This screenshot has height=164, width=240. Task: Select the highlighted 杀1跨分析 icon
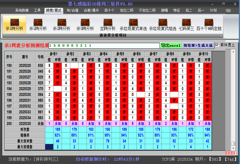click(14, 24)
